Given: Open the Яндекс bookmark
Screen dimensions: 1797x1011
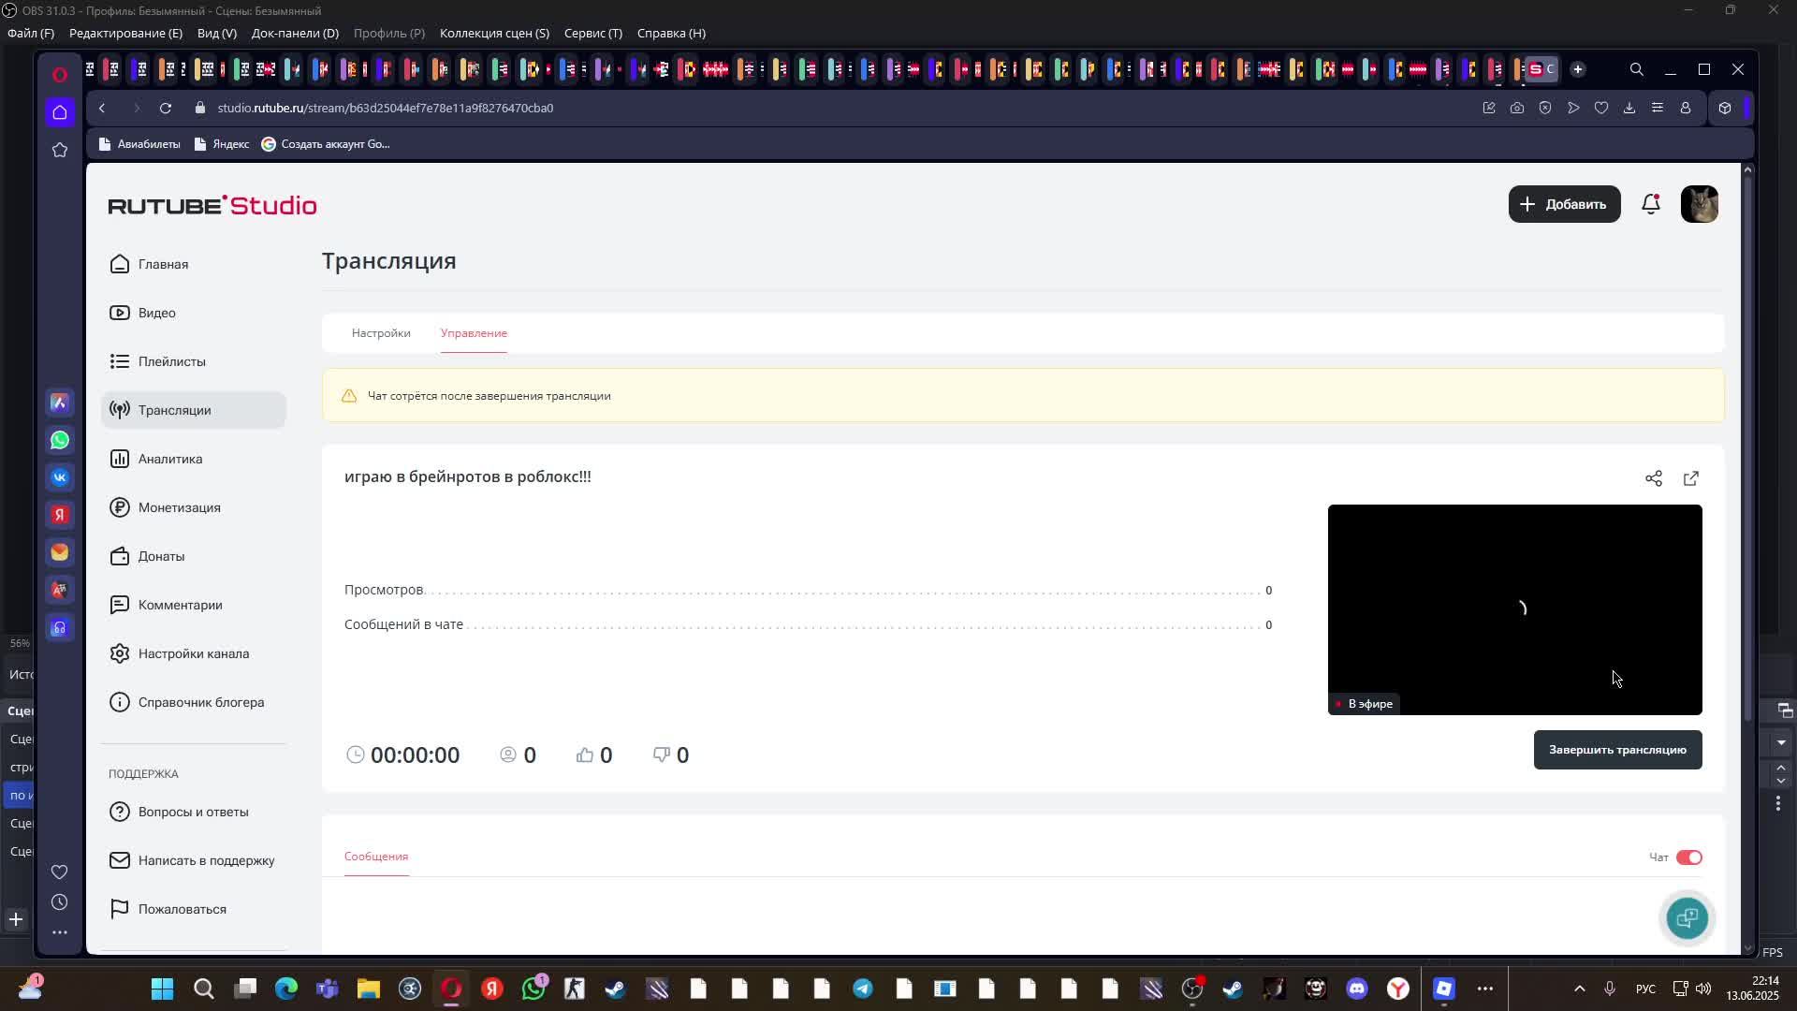Looking at the screenshot, I should tap(221, 144).
